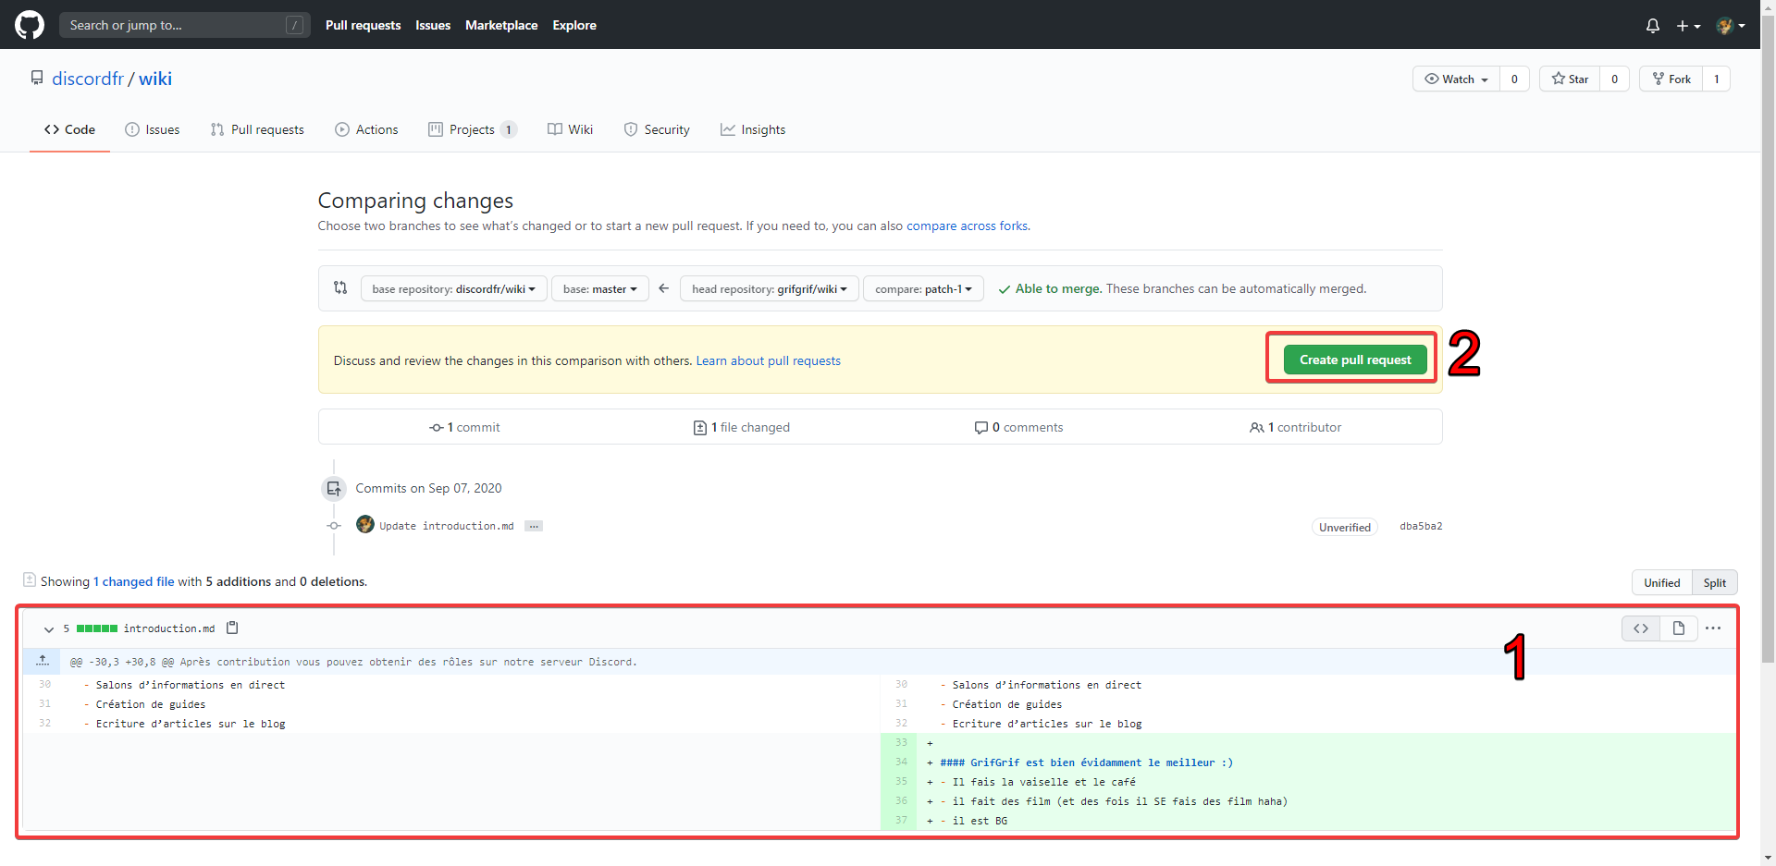1776x866 pixels.
Task: Copy the introduction.md file path
Action: point(233,628)
